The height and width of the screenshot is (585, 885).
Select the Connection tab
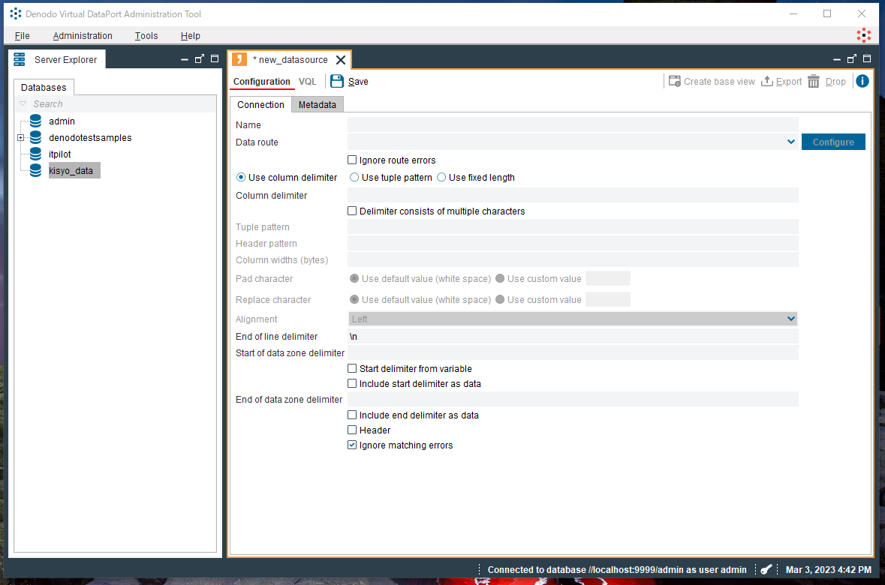coord(260,105)
